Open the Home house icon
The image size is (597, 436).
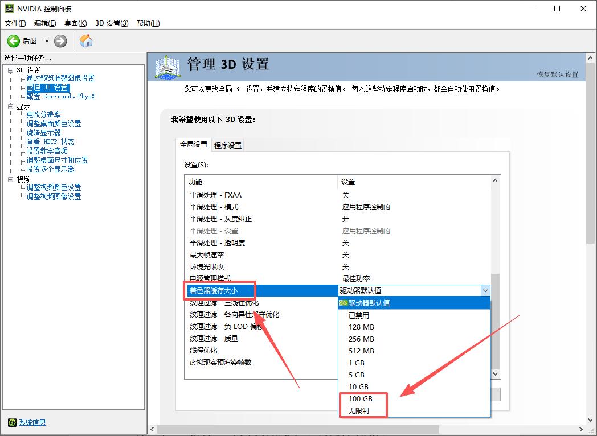(x=86, y=40)
